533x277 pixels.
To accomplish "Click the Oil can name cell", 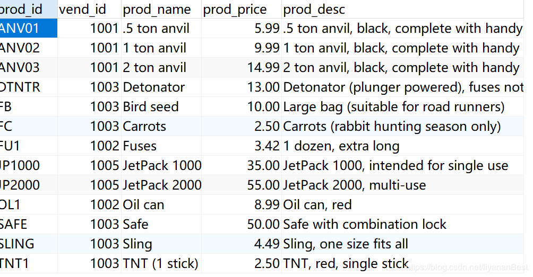I will pos(143,204).
